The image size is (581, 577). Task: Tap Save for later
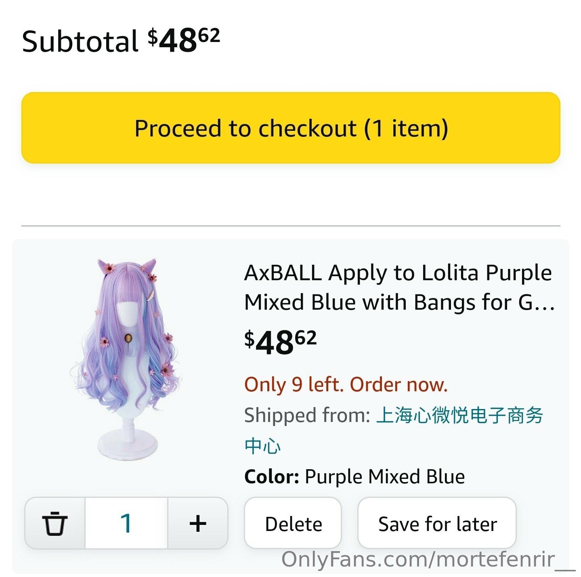pos(437,524)
